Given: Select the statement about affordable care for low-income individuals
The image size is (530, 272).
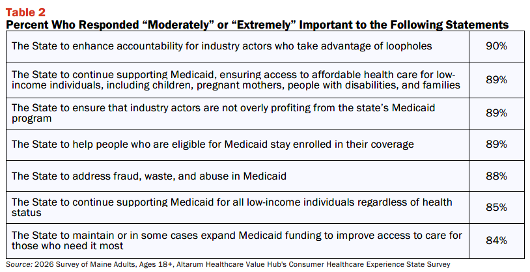Looking at the screenshot, I should [236, 80].
